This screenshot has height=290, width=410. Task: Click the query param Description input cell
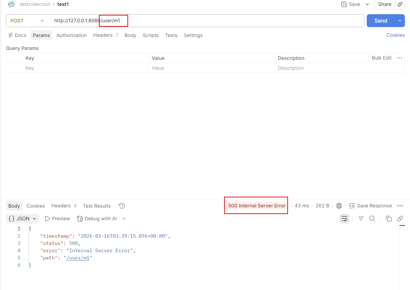click(x=339, y=68)
